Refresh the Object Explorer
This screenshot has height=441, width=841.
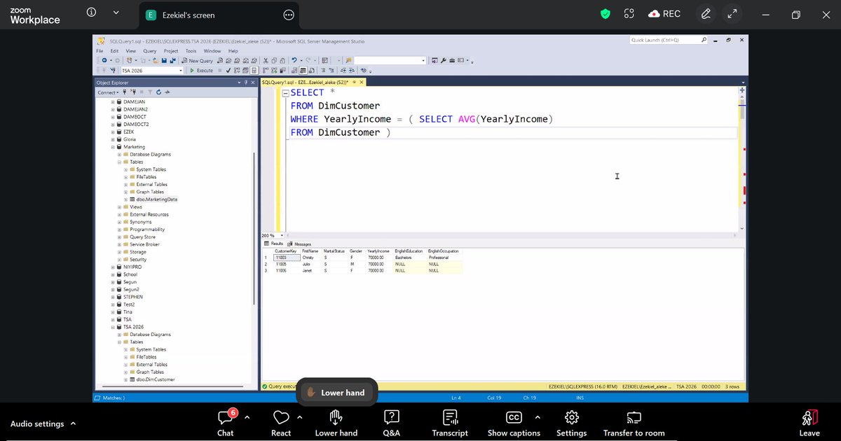click(159, 92)
